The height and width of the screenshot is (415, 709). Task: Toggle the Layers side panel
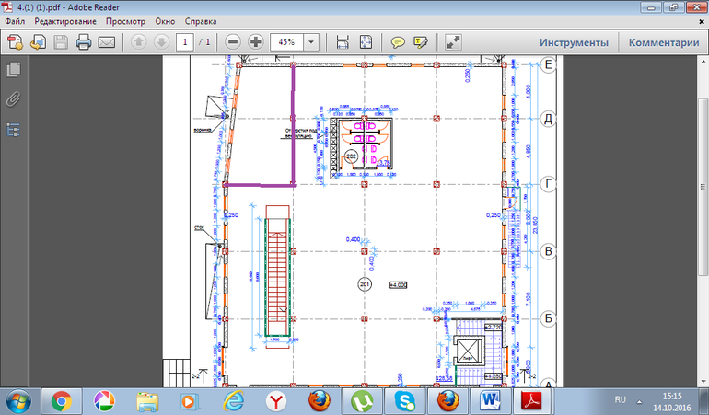[14, 129]
